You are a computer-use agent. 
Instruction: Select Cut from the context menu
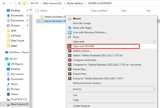point(75,95)
